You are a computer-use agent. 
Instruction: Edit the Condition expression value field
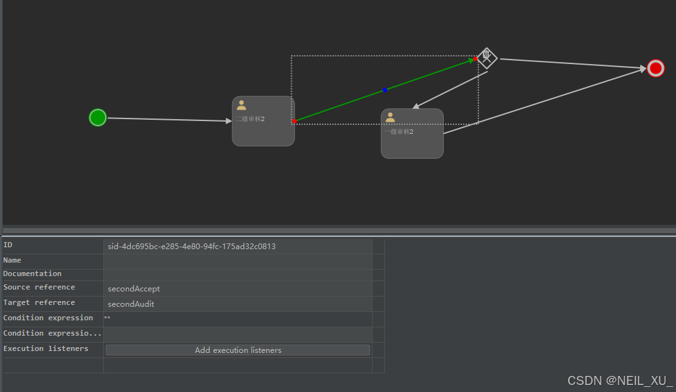point(237,318)
